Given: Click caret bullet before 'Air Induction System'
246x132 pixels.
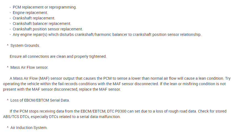Looking at the screenshot, I should tap(8, 128).
